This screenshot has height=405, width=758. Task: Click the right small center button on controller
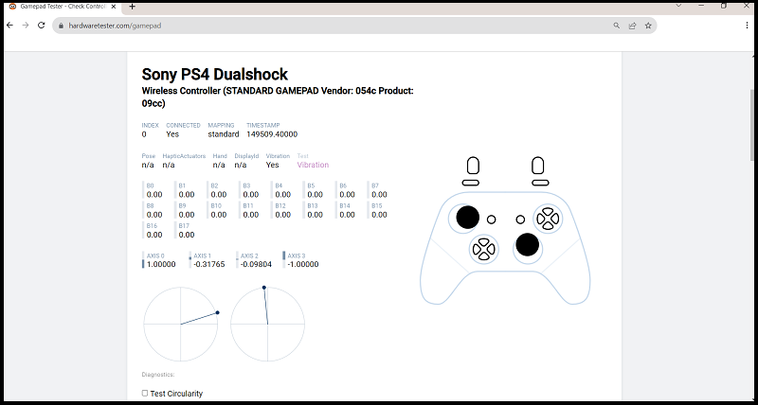click(520, 220)
